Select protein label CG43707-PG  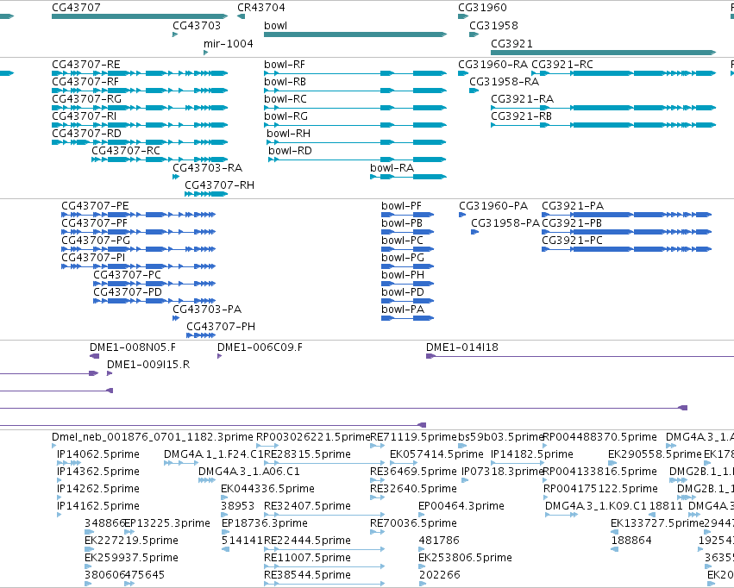tap(96, 241)
